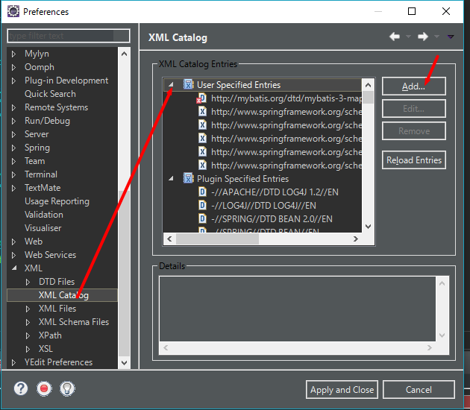Click Apply and Close

pos(342,390)
